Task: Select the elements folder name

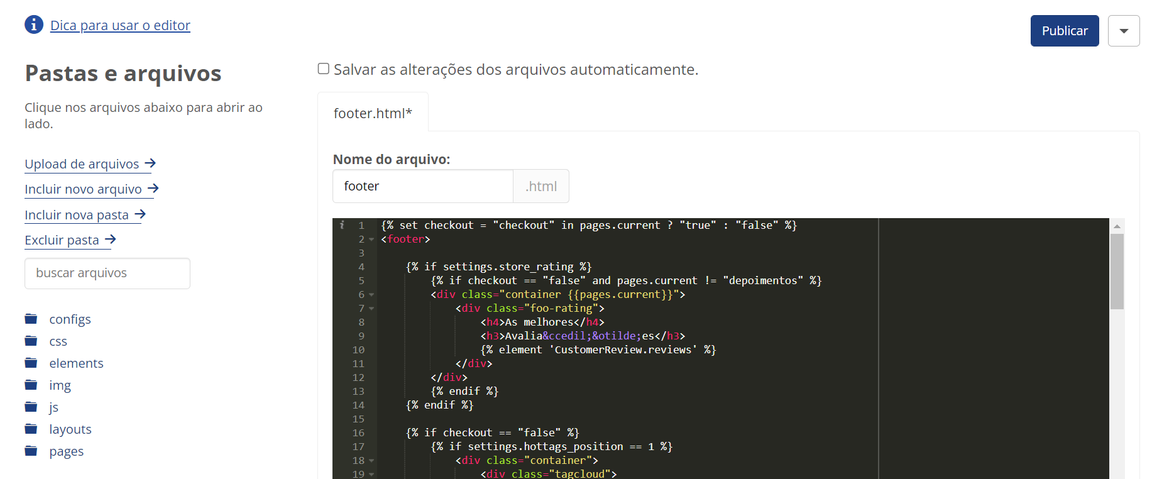Action: (76, 363)
